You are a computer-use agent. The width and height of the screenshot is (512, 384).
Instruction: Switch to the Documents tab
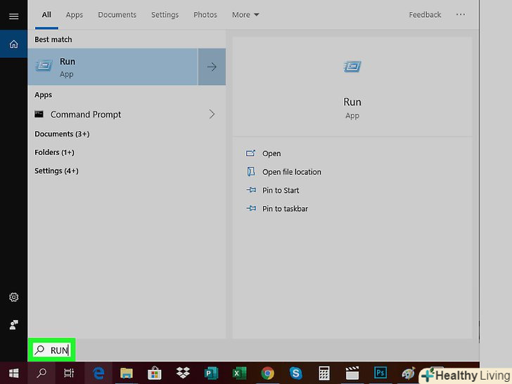(117, 15)
